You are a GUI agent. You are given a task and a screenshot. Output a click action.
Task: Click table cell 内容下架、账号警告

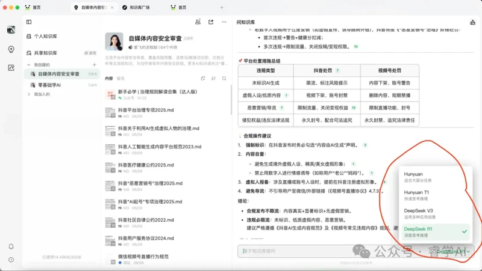pos(389,83)
